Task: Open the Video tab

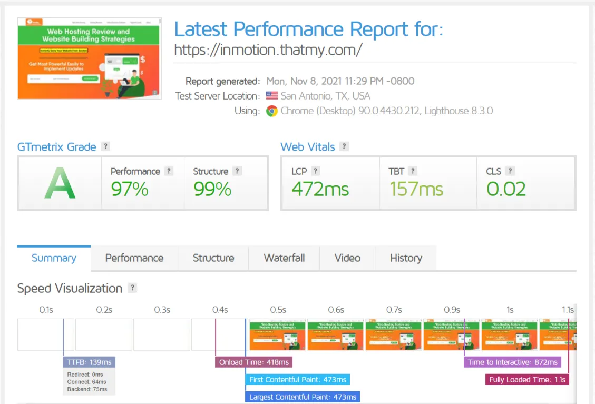Action: coord(347,258)
